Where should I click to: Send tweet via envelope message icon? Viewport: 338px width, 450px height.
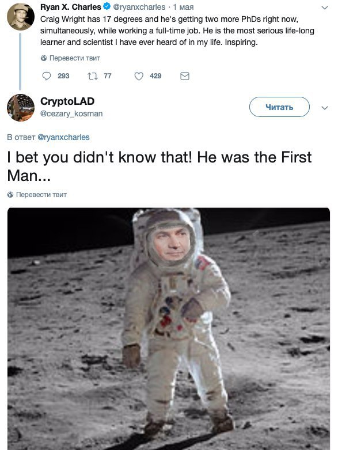click(185, 76)
